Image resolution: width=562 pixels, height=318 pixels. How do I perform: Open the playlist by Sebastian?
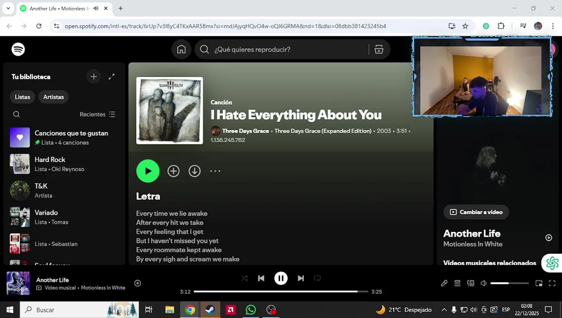coord(65,243)
